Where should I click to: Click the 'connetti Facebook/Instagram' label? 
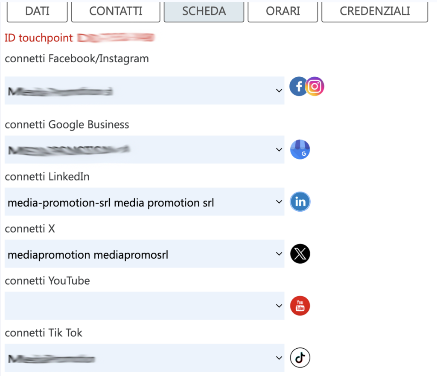tap(77, 59)
